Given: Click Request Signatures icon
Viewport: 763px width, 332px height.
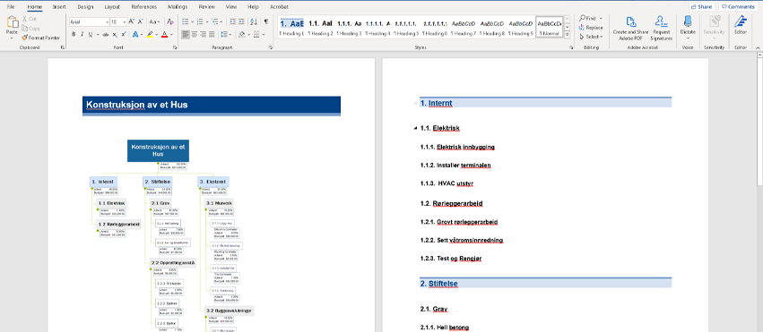Looking at the screenshot, I should click(661, 28).
